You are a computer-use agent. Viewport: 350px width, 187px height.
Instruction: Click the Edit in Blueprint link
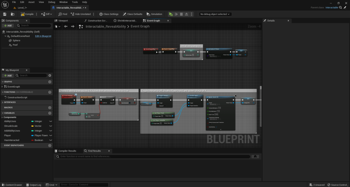pos(43,36)
